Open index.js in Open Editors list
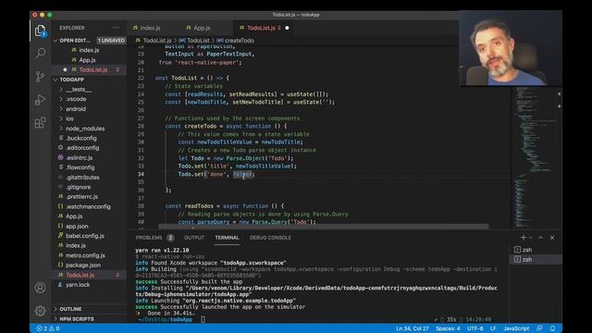This screenshot has width=592, height=333. (89, 50)
